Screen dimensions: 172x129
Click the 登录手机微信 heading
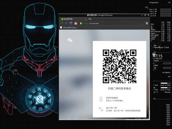click(112, 98)
